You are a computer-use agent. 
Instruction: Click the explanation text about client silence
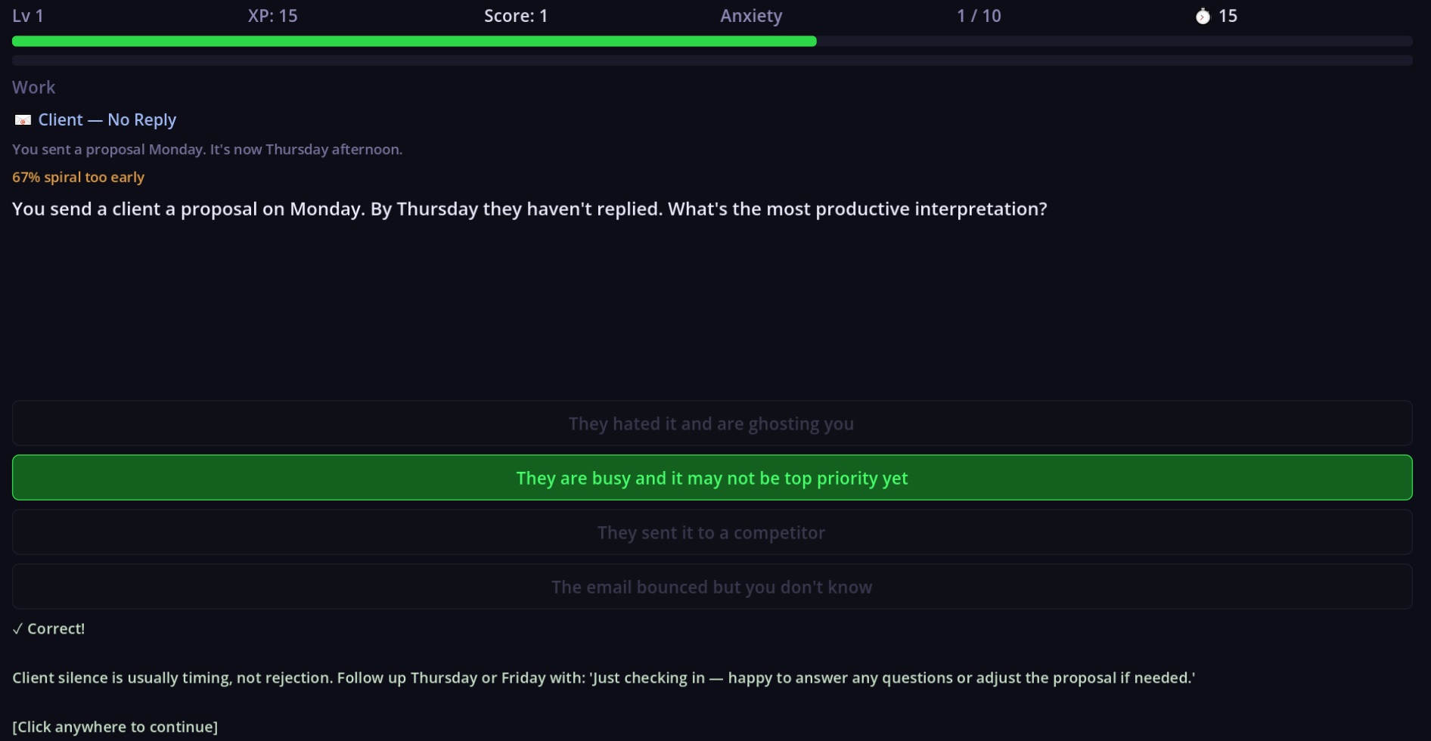(603, 677)
